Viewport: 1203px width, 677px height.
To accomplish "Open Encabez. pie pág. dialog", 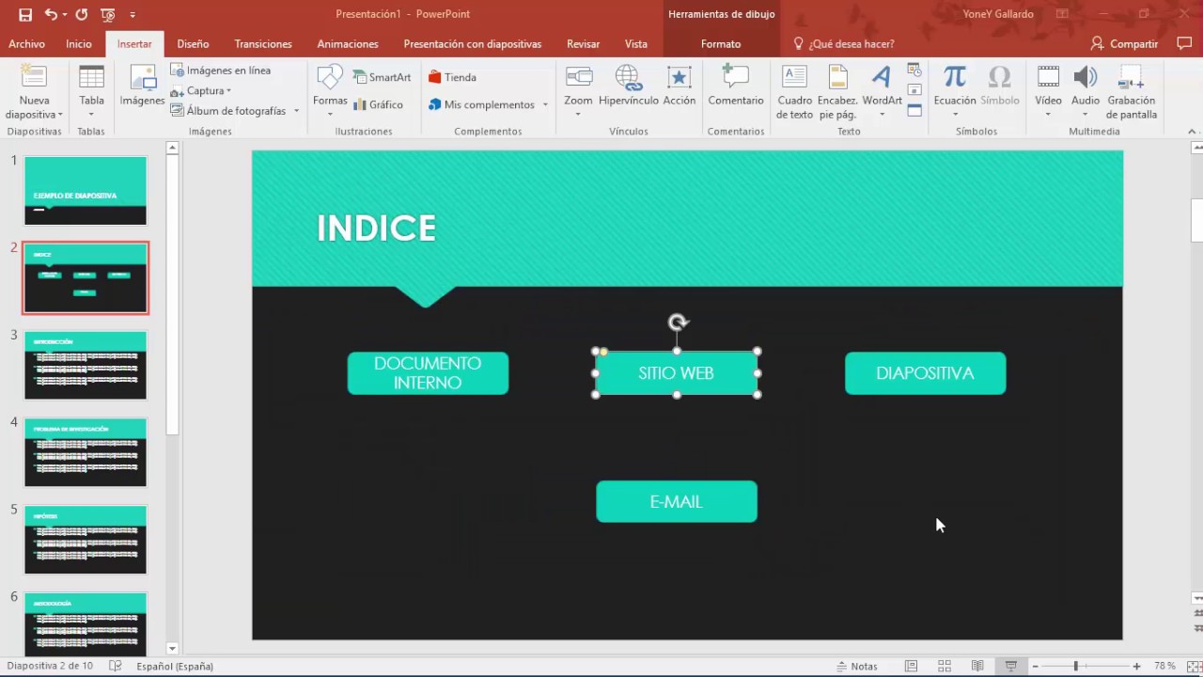I will 836,92.
